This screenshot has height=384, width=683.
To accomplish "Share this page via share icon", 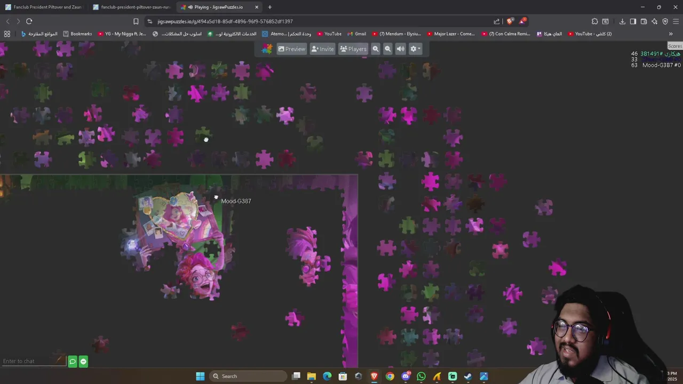I will pyautogui.click(x=497, y=21).
